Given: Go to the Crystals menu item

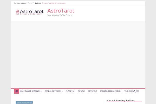Looking at the screenshot, I should pos(92,91).
